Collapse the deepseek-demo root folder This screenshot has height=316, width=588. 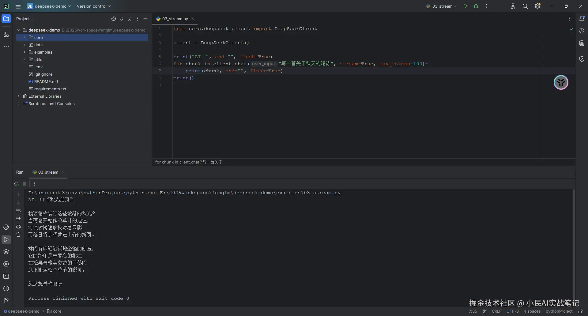pos(19,30)
